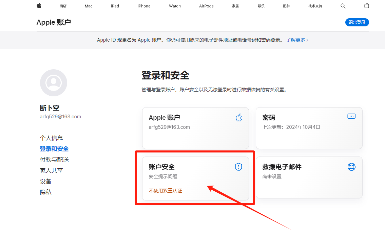The image size is (385, 238).
Task: Open the search magnifier icon
Action: [x=343, y=6]
